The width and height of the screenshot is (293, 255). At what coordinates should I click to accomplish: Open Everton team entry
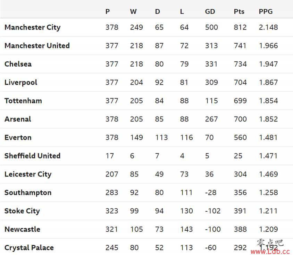tap(18, 137)
